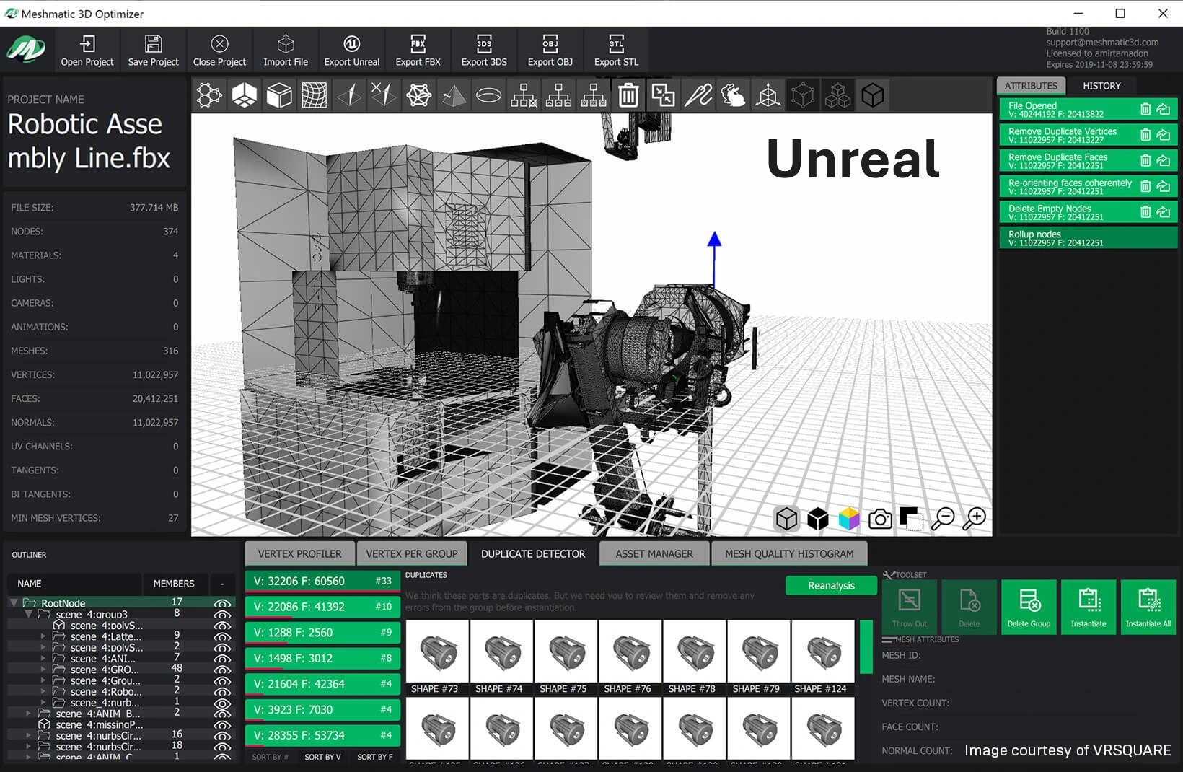Toggle eye for scene_4:GRO... node
The width and height of the screenshot is (1183, 772).
coord(223,670)
